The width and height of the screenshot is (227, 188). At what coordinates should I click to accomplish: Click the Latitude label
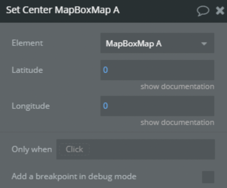point(27,70)
